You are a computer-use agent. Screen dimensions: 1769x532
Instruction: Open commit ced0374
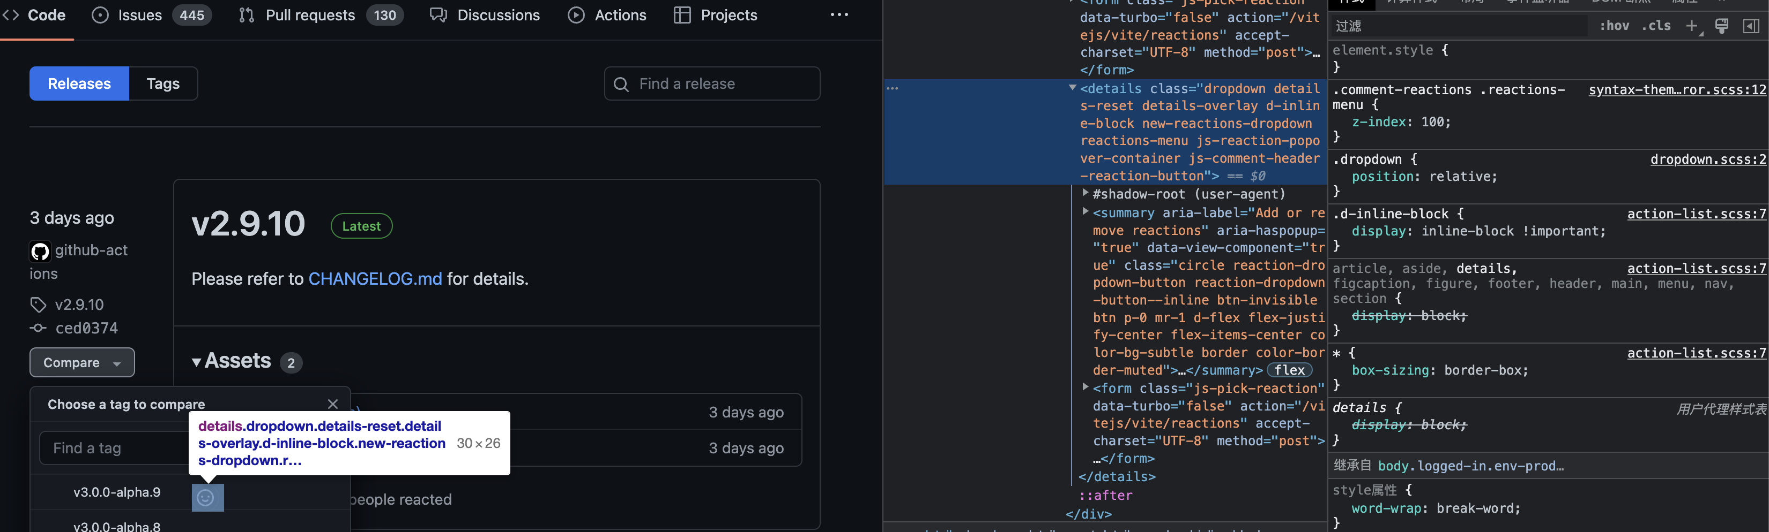(86, 329)
